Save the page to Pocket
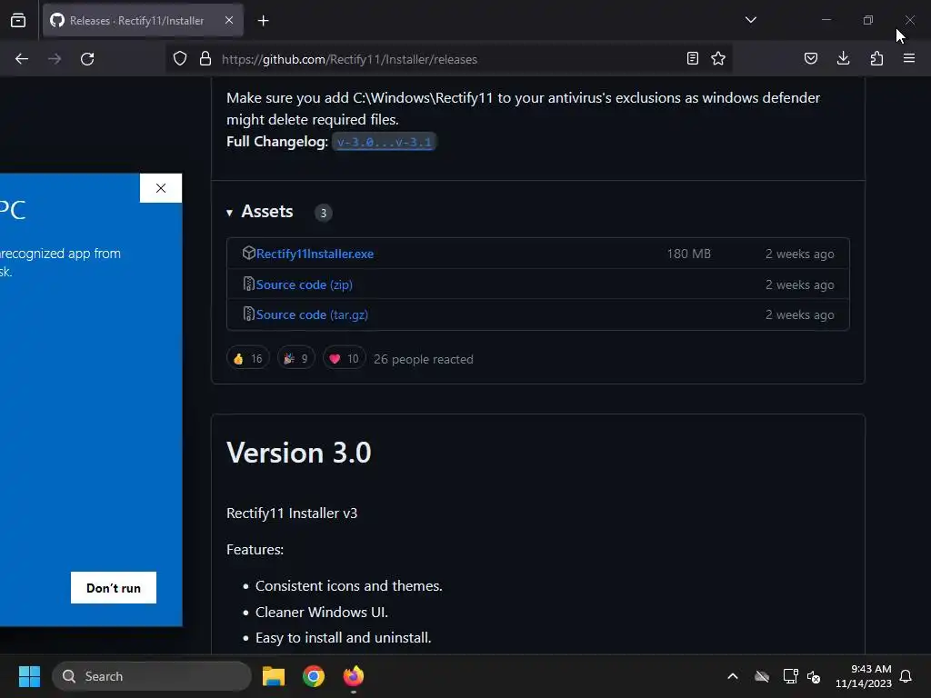931x698 pixels. (811, 58)
